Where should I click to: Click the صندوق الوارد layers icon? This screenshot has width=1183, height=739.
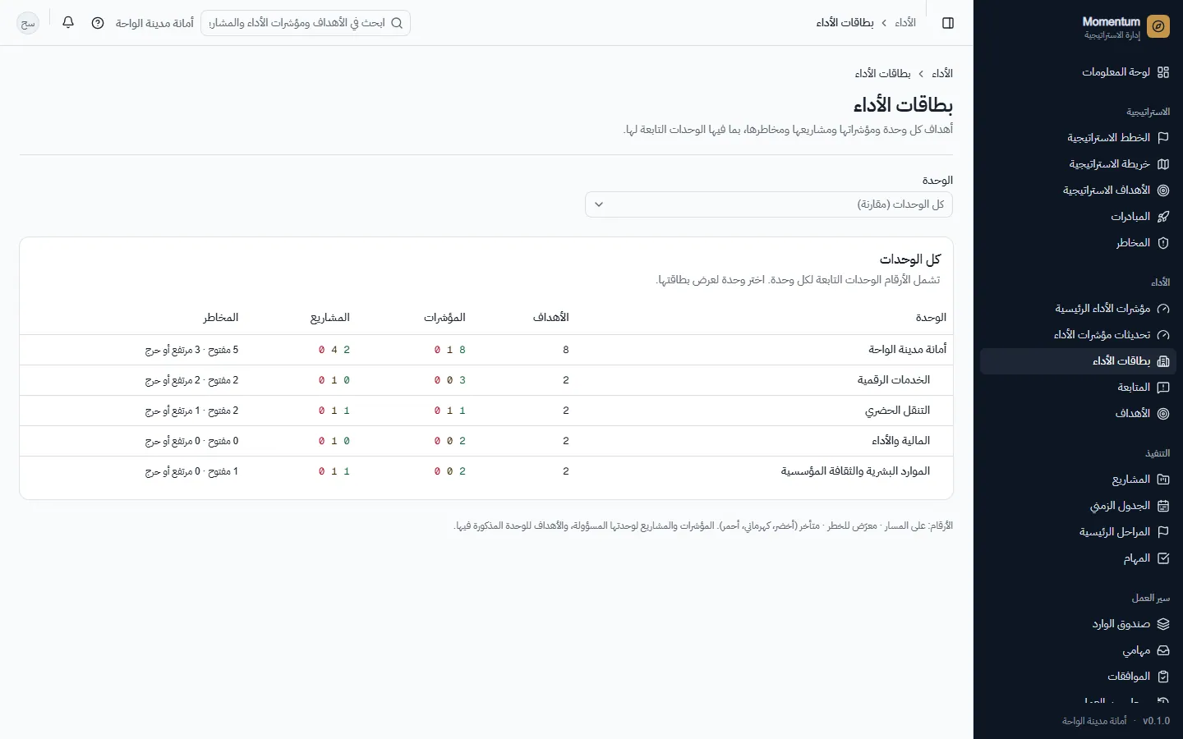click(1163, 624)
